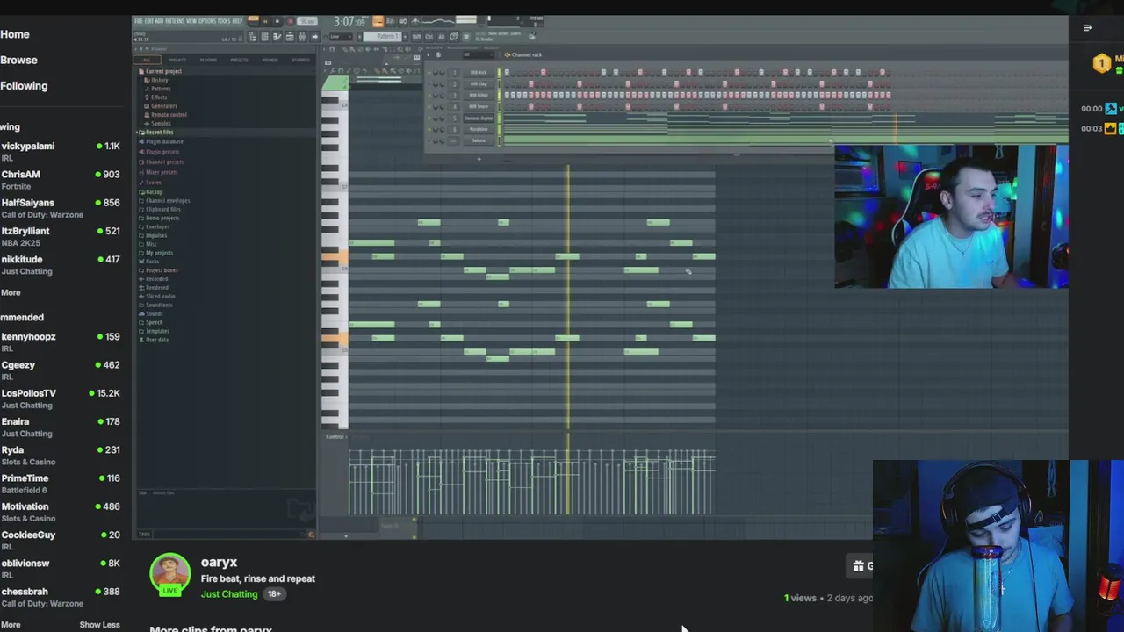The height and width of the screenshot is (632, 1124).
Task: Open the User data entry
Action: point(155,340)
